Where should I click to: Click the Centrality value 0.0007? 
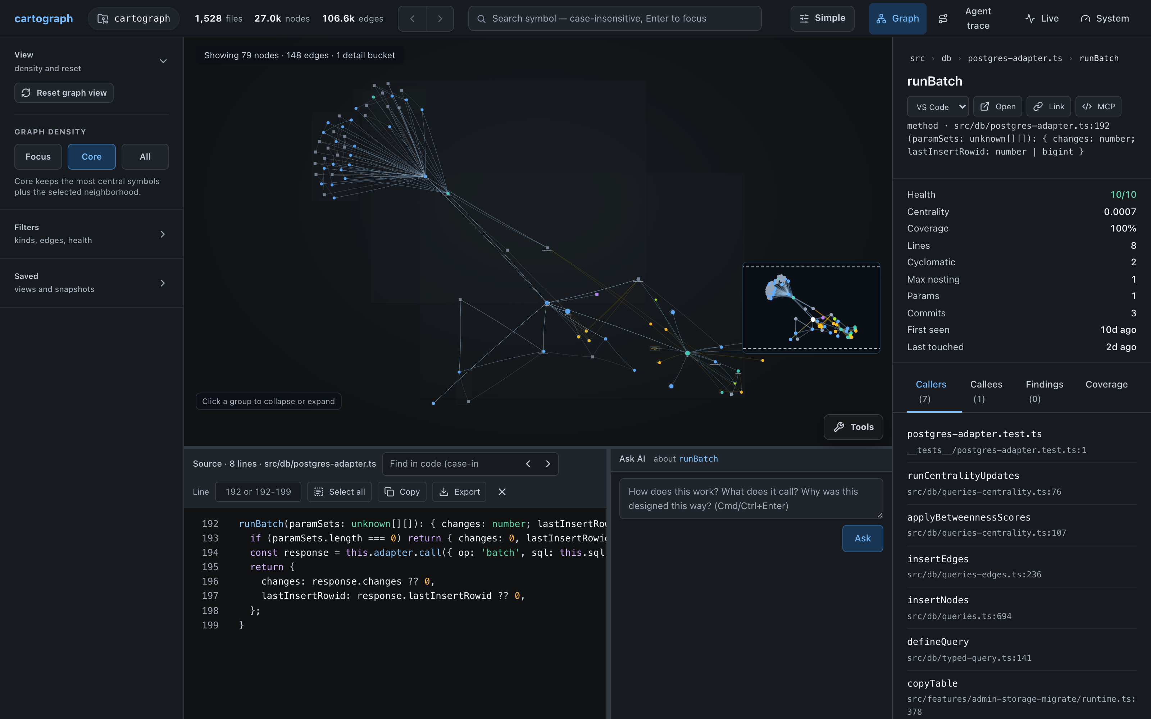coord(1120,212)
